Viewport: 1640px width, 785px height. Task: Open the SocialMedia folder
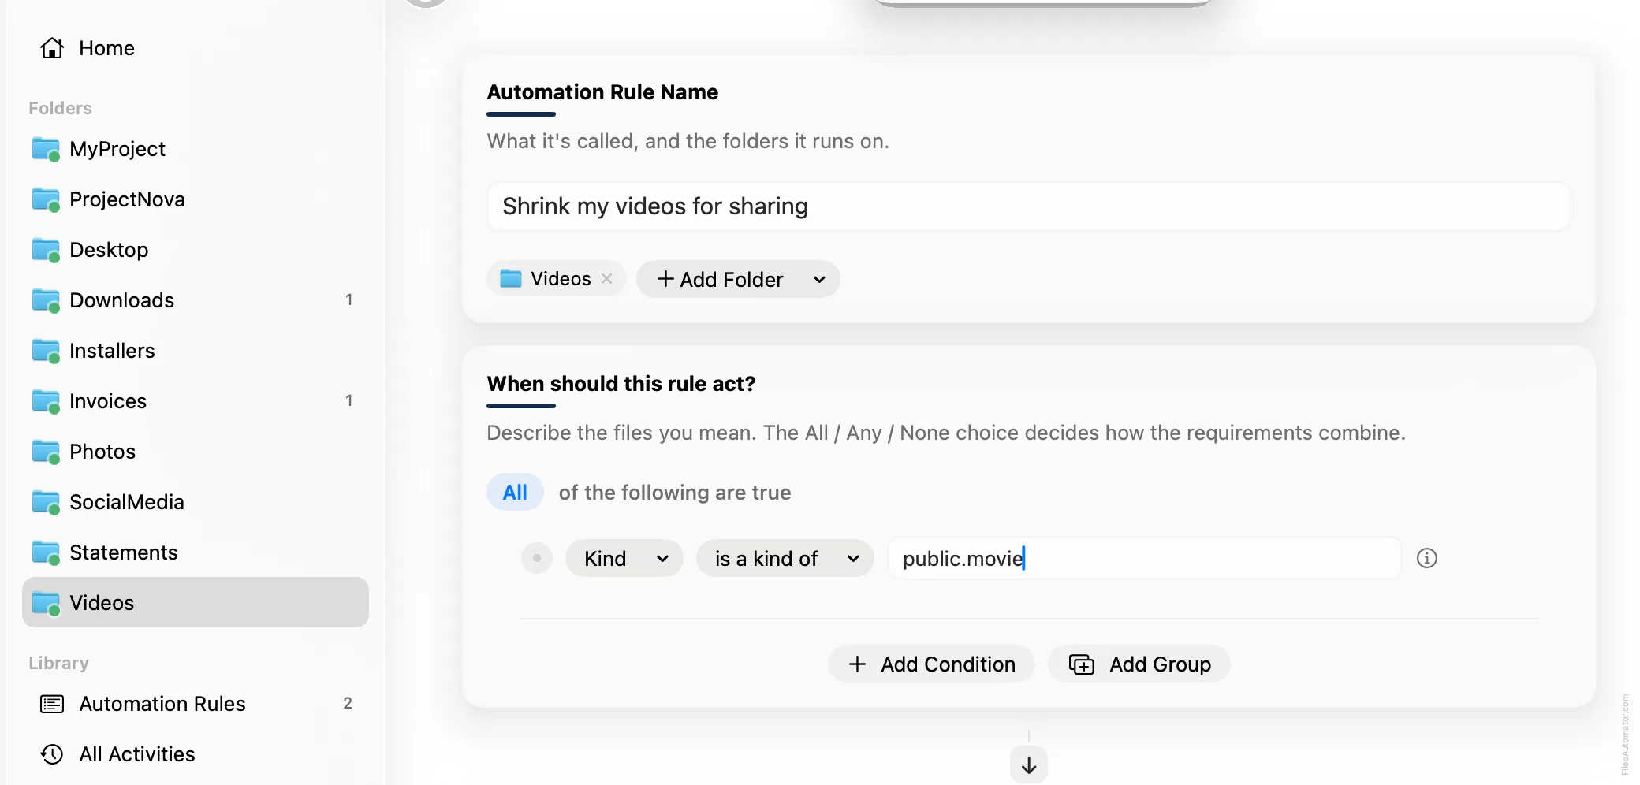tap(195, 502)
